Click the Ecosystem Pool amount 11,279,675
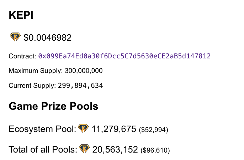The image size is (244, 160). click(x=114, y=129)
